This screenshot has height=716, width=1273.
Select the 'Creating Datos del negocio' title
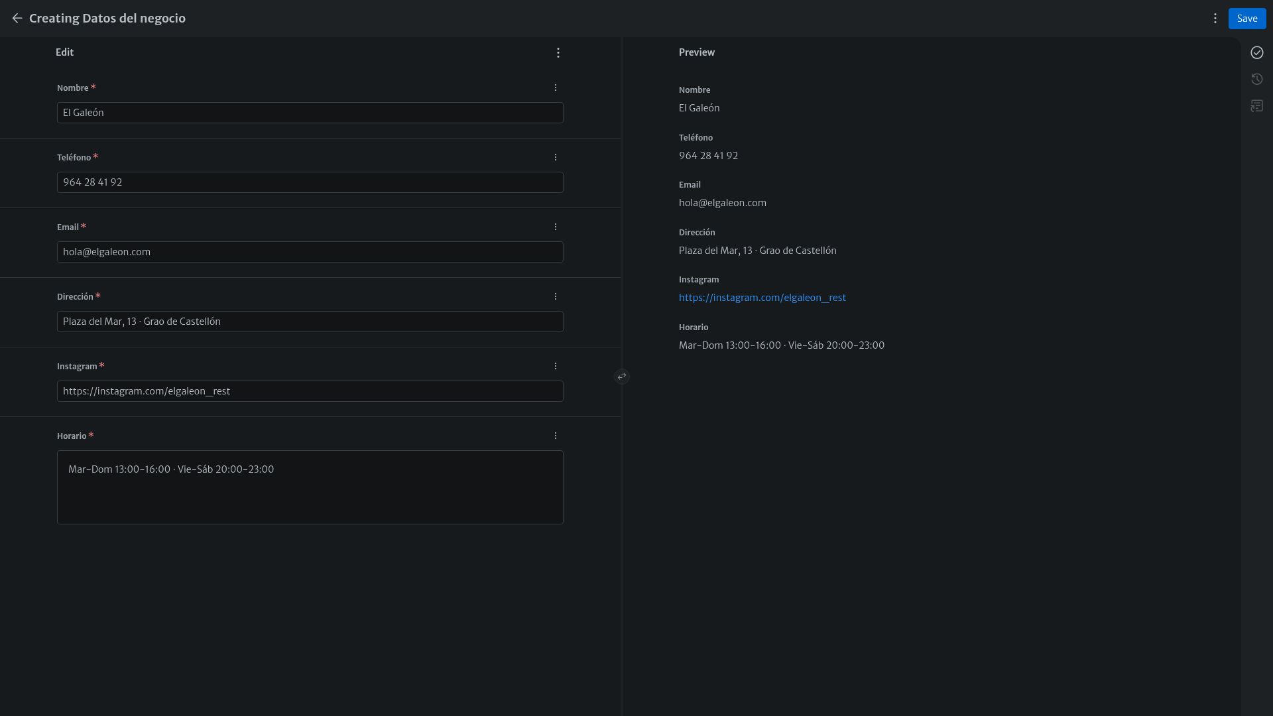[107, 19]
